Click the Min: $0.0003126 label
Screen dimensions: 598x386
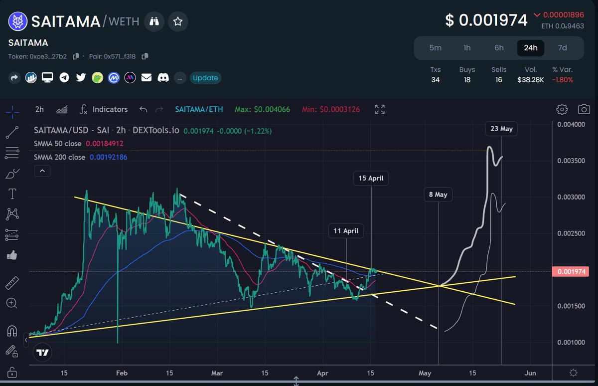(x=331, y=109)
